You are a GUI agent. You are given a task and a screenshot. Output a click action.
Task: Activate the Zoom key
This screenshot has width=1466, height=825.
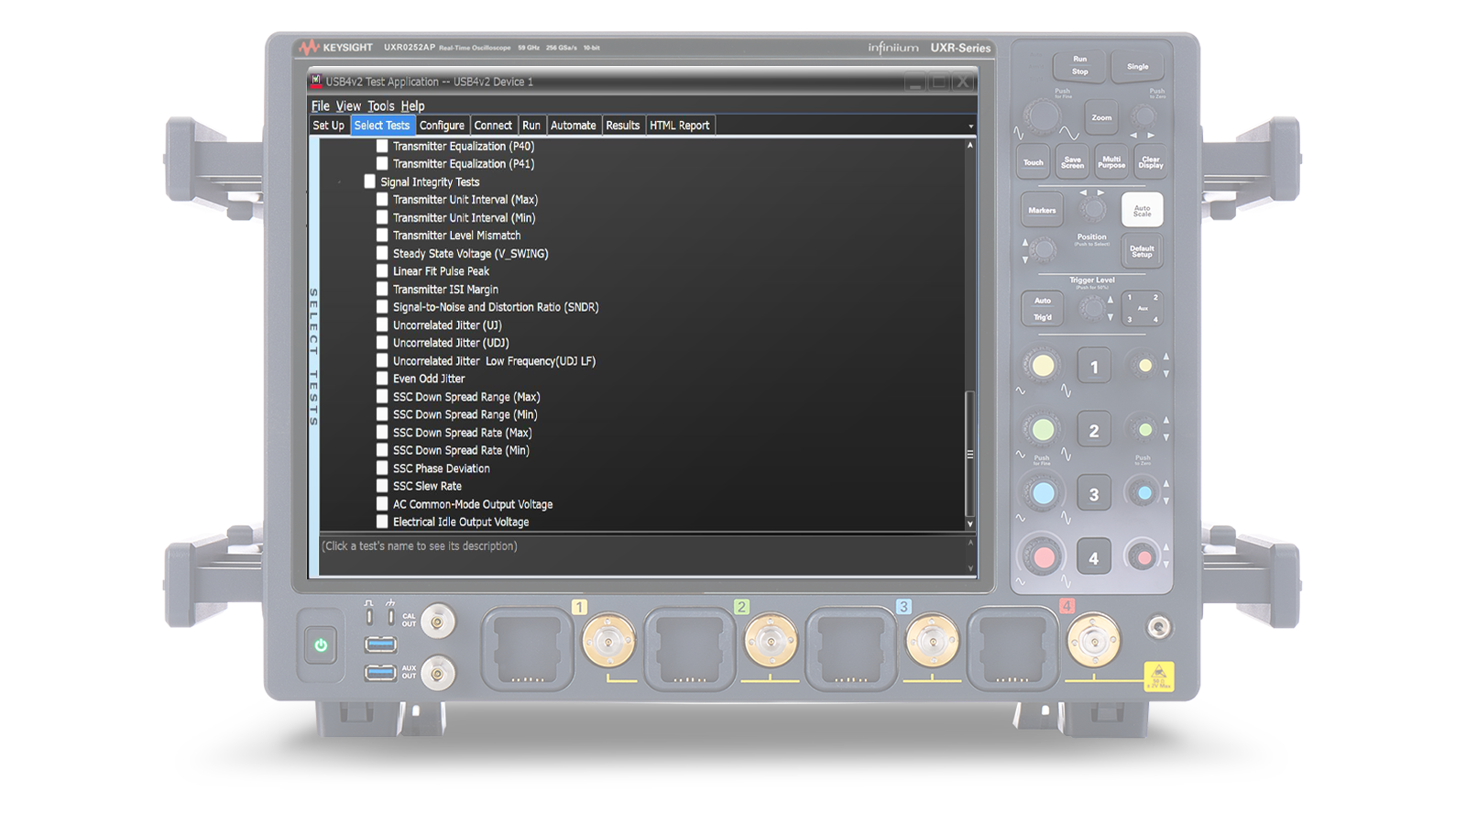tap(1101, 116)
